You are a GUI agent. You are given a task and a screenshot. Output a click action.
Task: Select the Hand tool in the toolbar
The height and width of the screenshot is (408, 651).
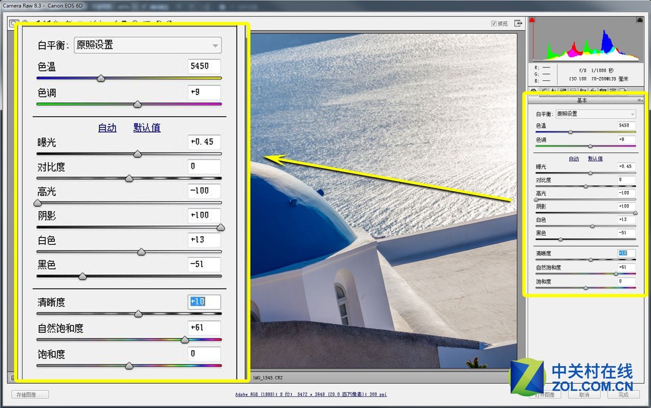(24, 23)
